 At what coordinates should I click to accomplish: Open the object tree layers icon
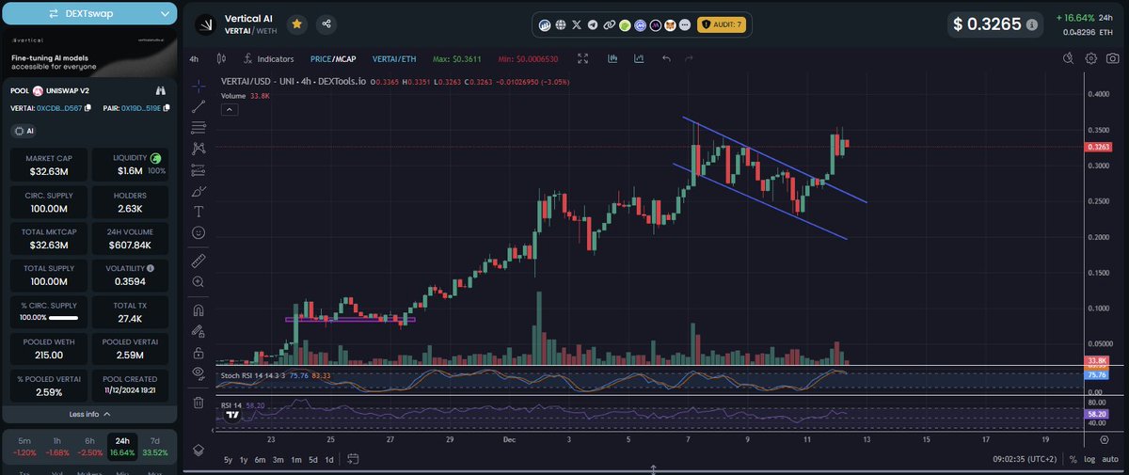(x=199, y=450)
